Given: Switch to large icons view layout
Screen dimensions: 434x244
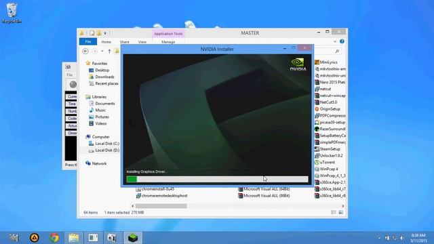Looking at the screenshot, I should [340, 212].
